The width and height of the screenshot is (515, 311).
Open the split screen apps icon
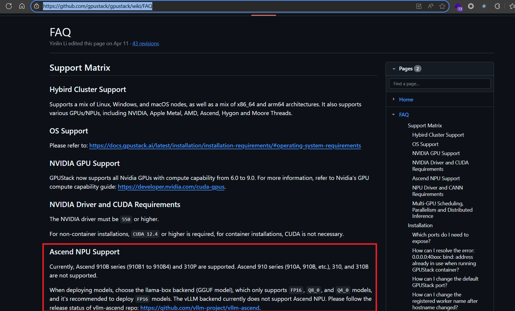(x=419, y=6)
